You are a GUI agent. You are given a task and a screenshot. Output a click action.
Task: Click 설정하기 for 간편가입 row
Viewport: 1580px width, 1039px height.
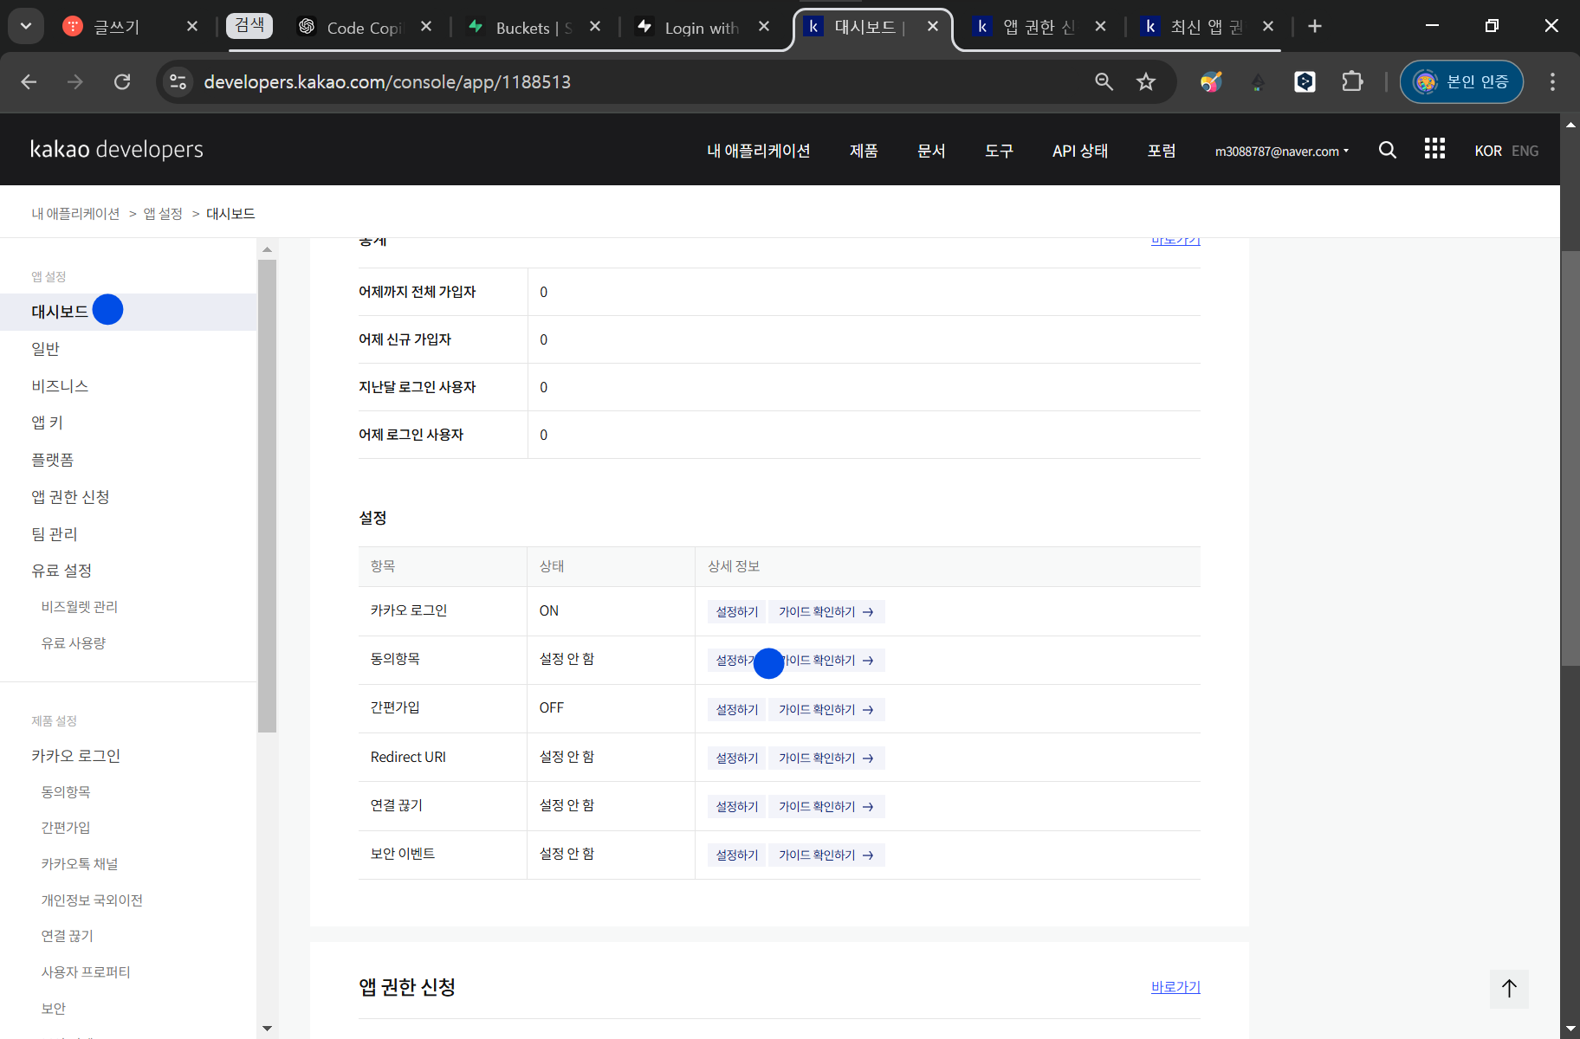click(736, 710)
